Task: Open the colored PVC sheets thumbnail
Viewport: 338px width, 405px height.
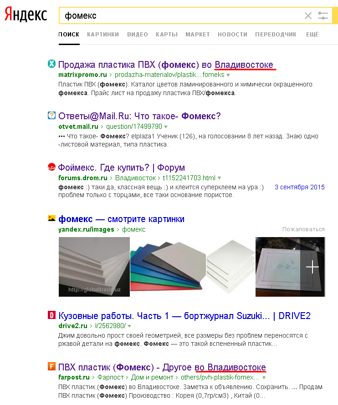Action: (168, 267)
